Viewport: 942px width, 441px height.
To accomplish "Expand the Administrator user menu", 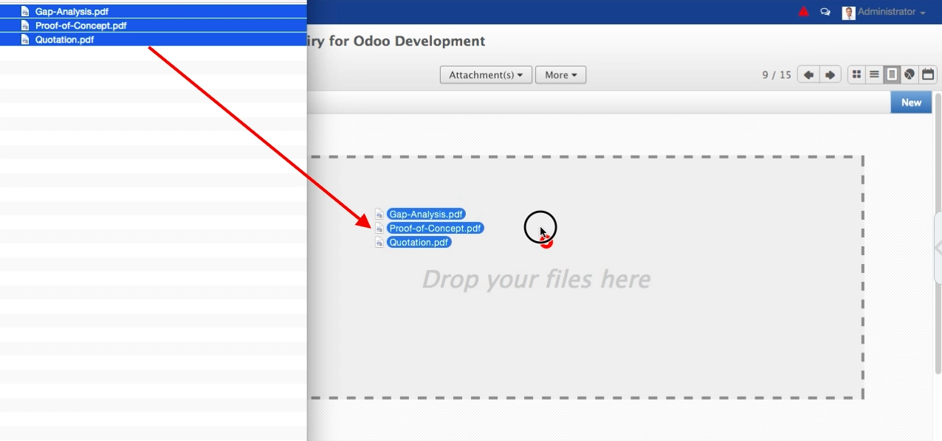I will [x=891, y=13].
